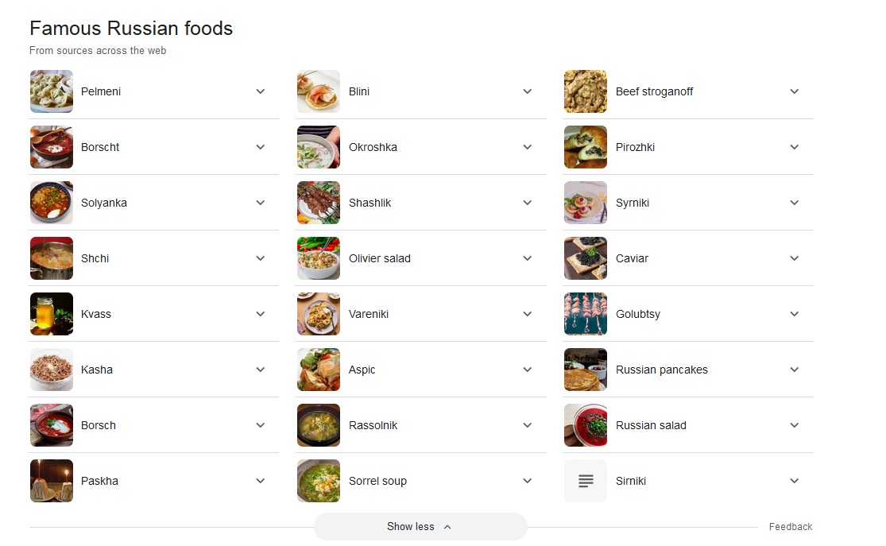The image size is (886, 546).
Task: Expand the Rassolnik dropdown arrow
Action: click(x=528, y=425)
